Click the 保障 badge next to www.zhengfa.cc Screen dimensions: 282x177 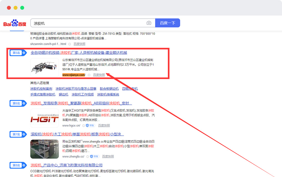click(94, 156)
